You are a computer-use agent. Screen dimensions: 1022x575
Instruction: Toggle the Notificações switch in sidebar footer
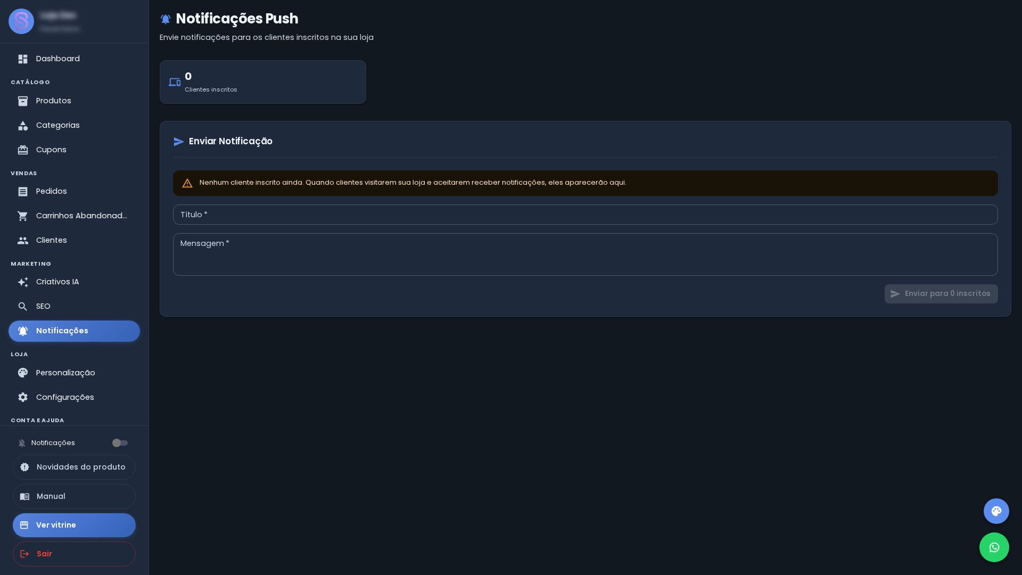click(x=120, y=443)
